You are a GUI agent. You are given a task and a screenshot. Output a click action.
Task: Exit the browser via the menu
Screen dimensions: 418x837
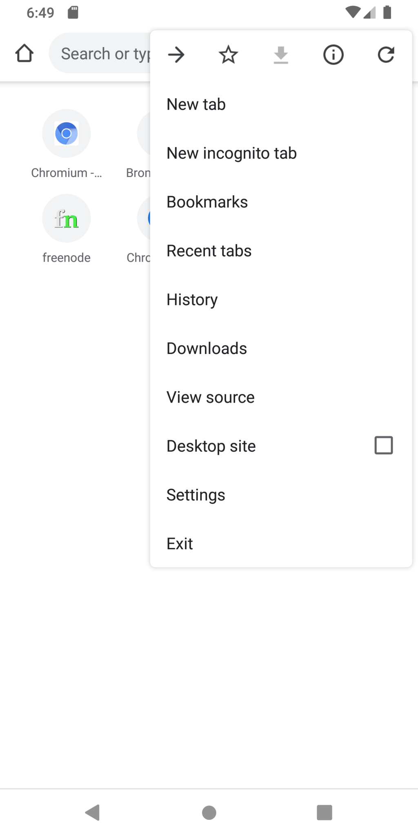click(180, 543)
